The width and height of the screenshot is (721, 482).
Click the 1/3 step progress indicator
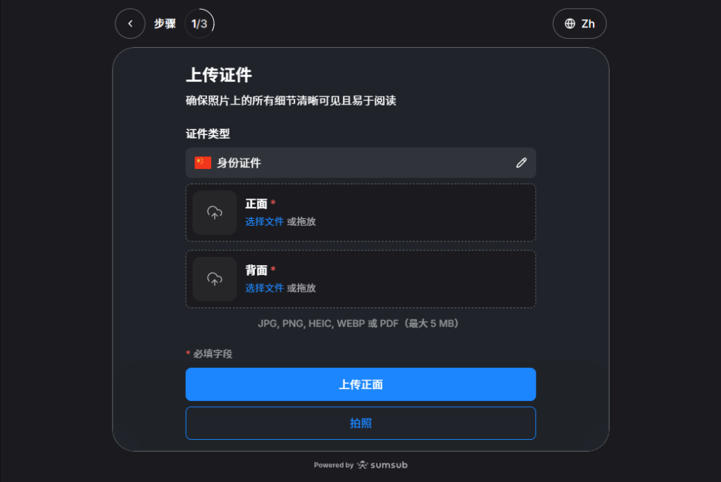tap(199, 23)
